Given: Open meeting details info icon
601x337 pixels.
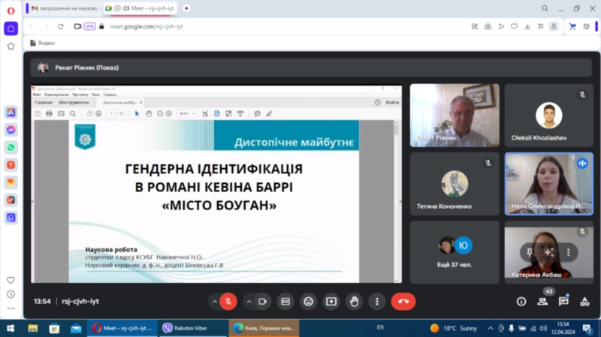Looking at the screenshot, I should pyautogui.click(x=521, y=301).
